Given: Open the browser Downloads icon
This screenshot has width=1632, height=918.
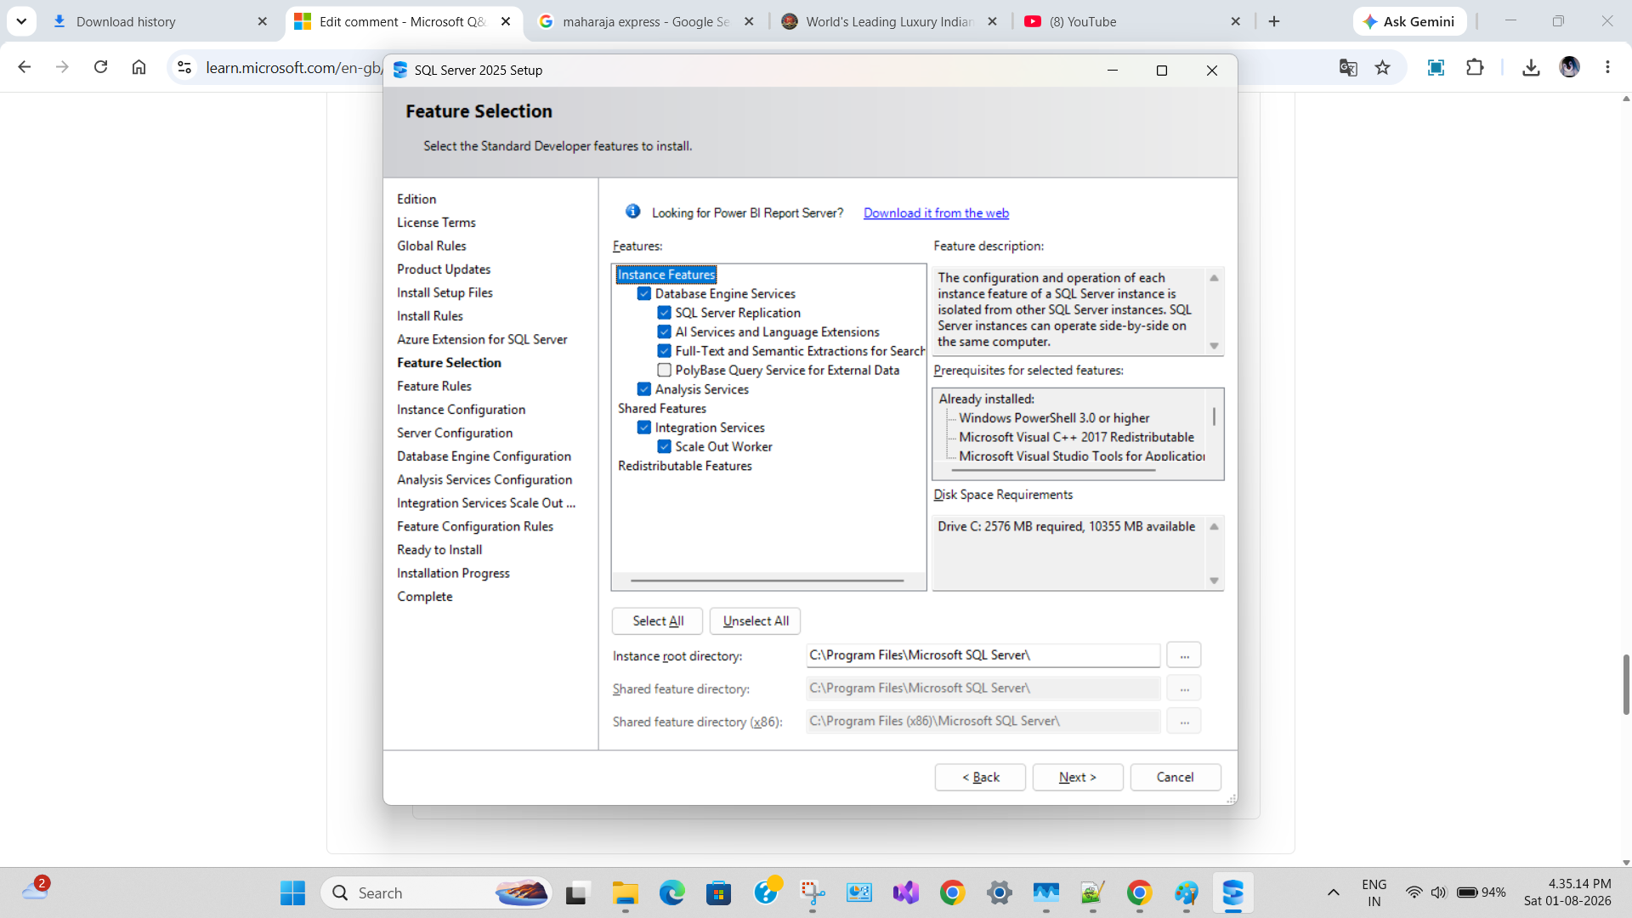Looking at the screenshot, I should (x=1531, y=67).
